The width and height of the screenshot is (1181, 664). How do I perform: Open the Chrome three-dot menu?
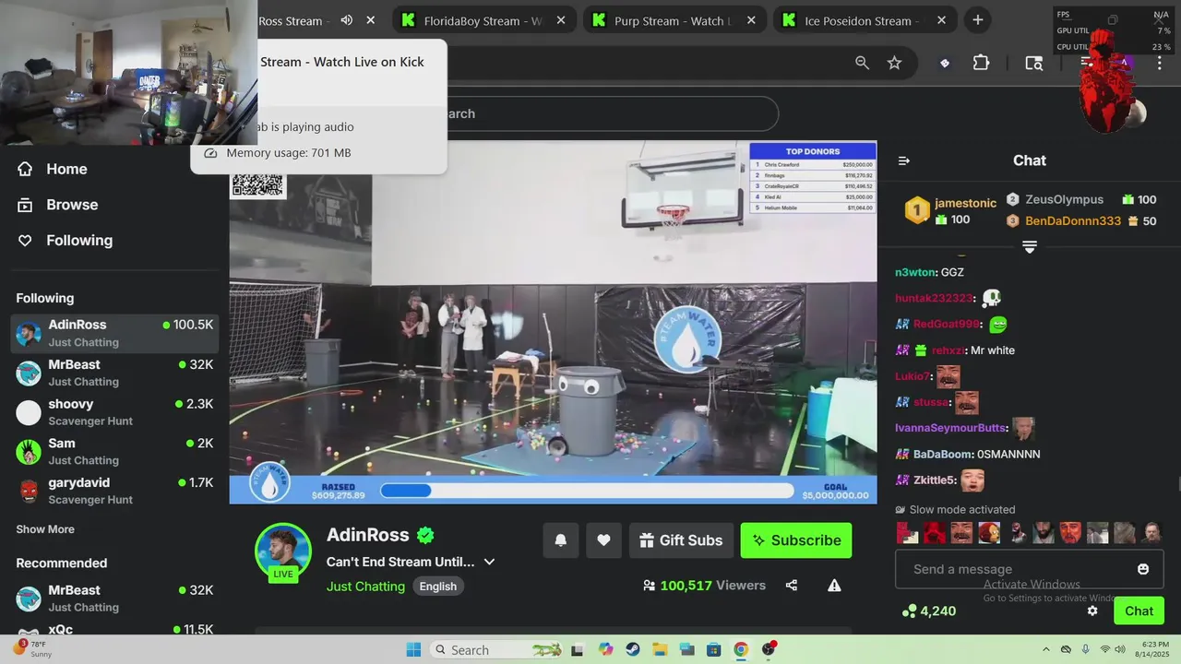pos(1160,63)
